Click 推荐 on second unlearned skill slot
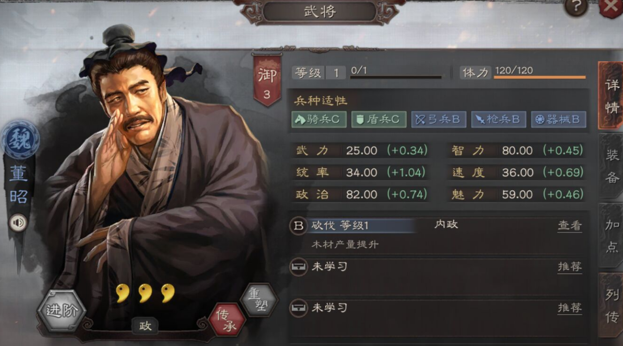Screen dimensions: 623x346 coord(570,308)
